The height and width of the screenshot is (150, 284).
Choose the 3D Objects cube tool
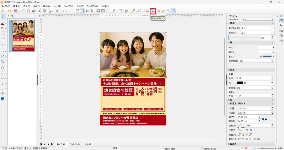tap(3, 99)
